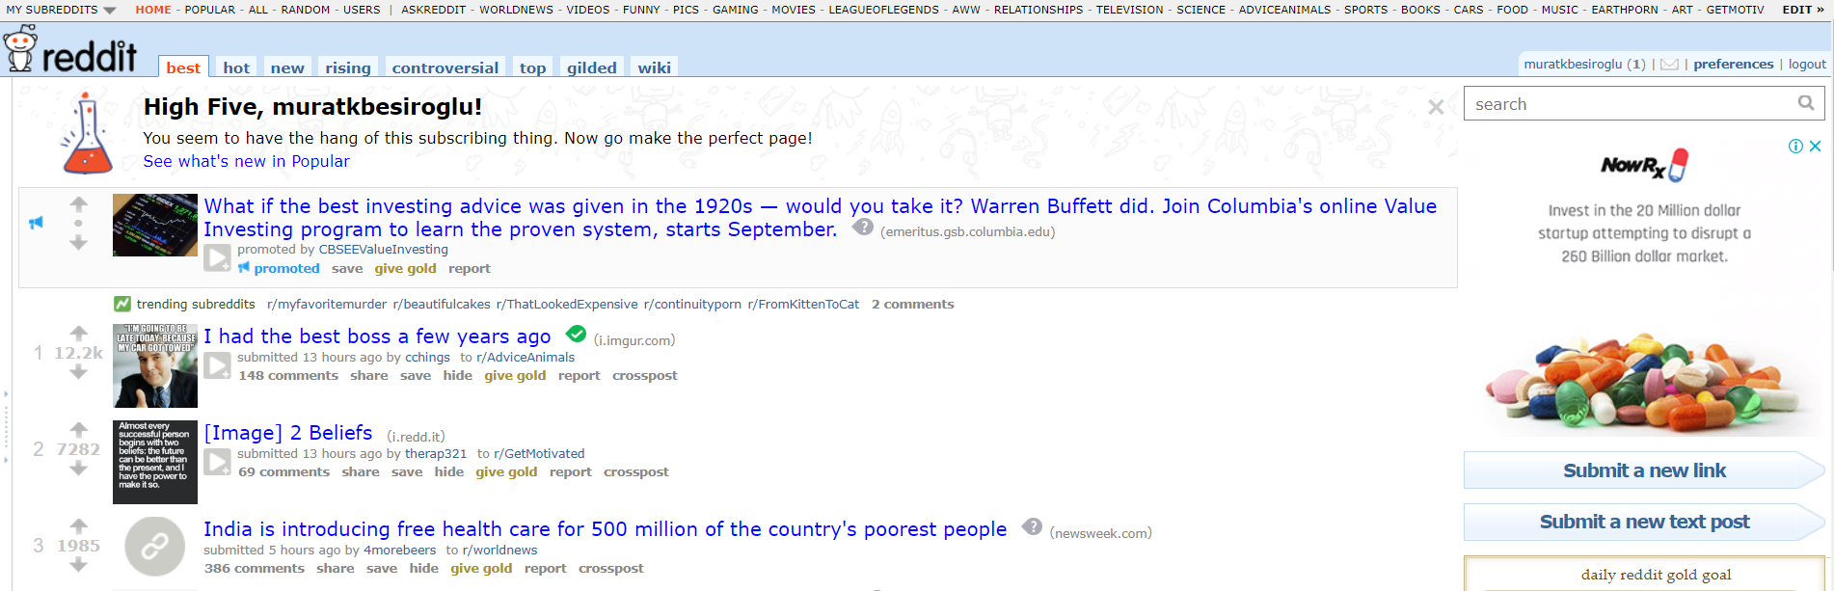Switch to the 'controversial' tab
The height and width of the screenshot is (591, 1834).
(445, 67)
